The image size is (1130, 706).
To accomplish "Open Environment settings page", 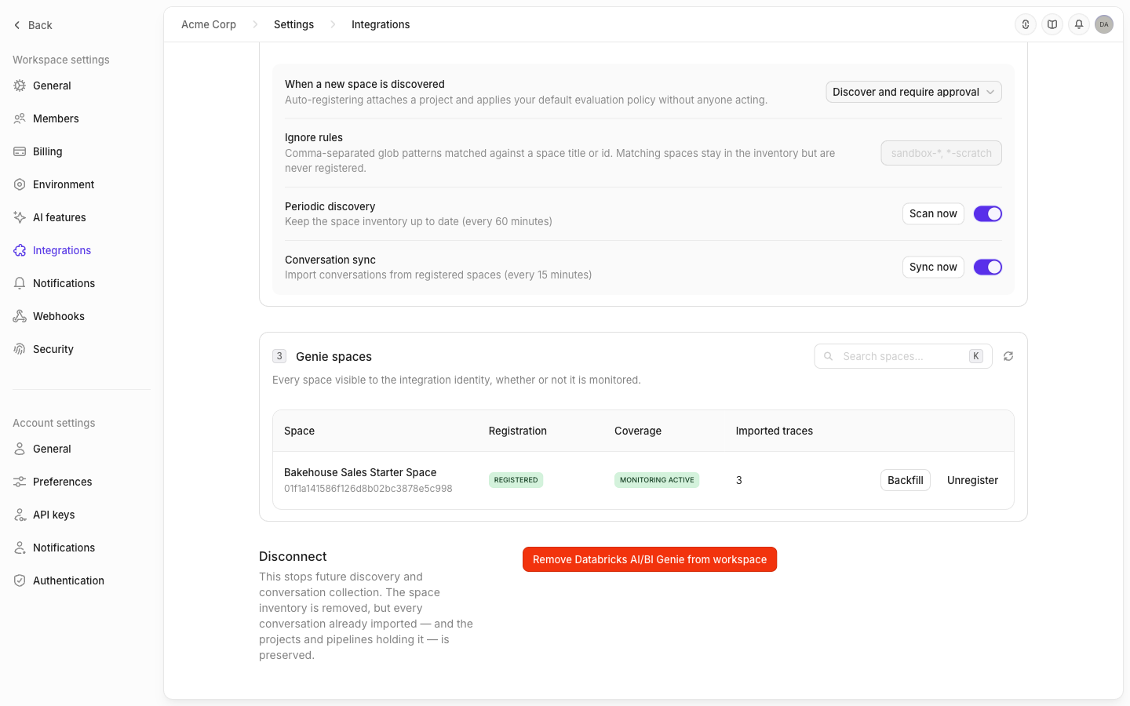I will tap(64, 184).
